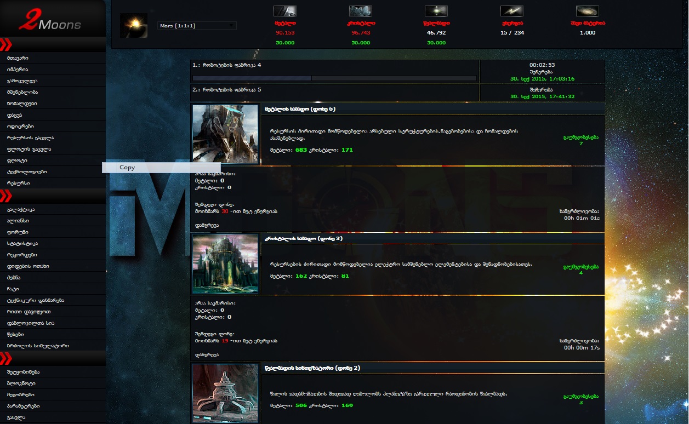Open the hydrogen synthesizer building image
The width and height of the screenshot is (689, 424).
[225, 394]
